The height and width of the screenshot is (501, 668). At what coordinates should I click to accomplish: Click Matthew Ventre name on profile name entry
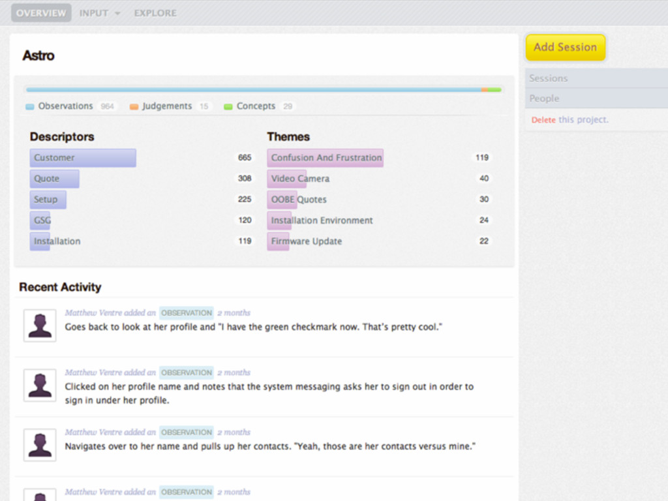[x=93, y=372]
